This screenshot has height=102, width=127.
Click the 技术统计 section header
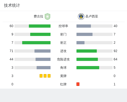(x=12, y=5)
